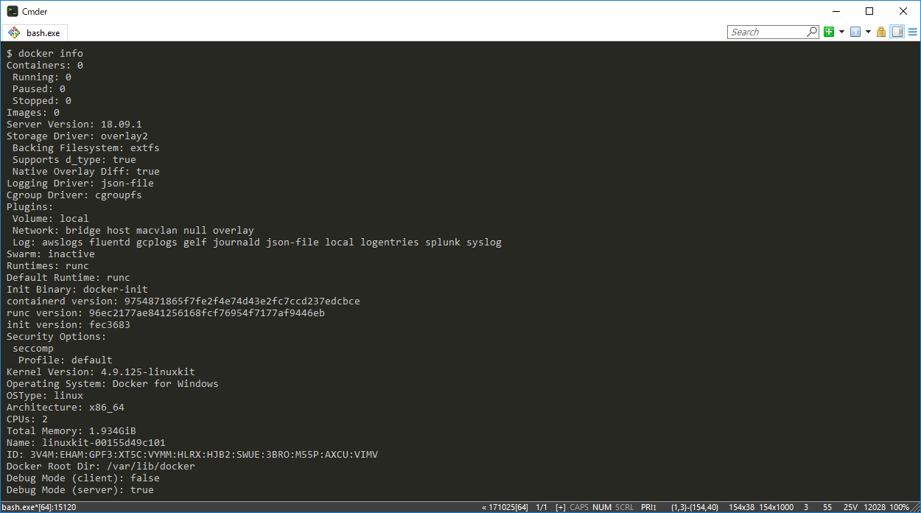The height and width of the screenshot is (513, 921).
Task: Click the 'Init Binary: docker-init' line
Action: pos(77,289)
